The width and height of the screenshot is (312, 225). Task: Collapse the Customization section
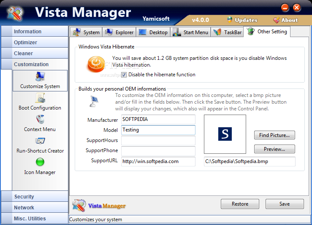pyautogui.click(x=35, y=64)
